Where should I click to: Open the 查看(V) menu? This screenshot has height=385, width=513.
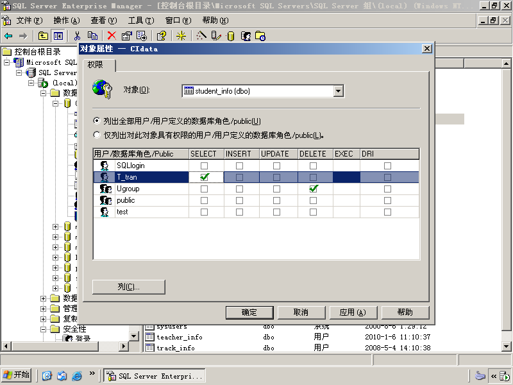point(104,21)
